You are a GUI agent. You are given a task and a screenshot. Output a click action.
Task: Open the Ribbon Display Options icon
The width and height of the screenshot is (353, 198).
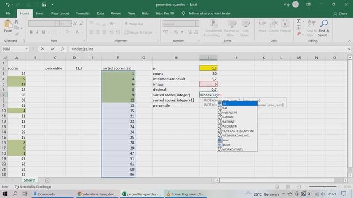(x=308, y=4)
